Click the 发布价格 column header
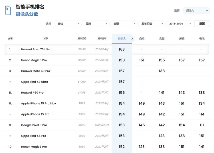 pos(82,39)
